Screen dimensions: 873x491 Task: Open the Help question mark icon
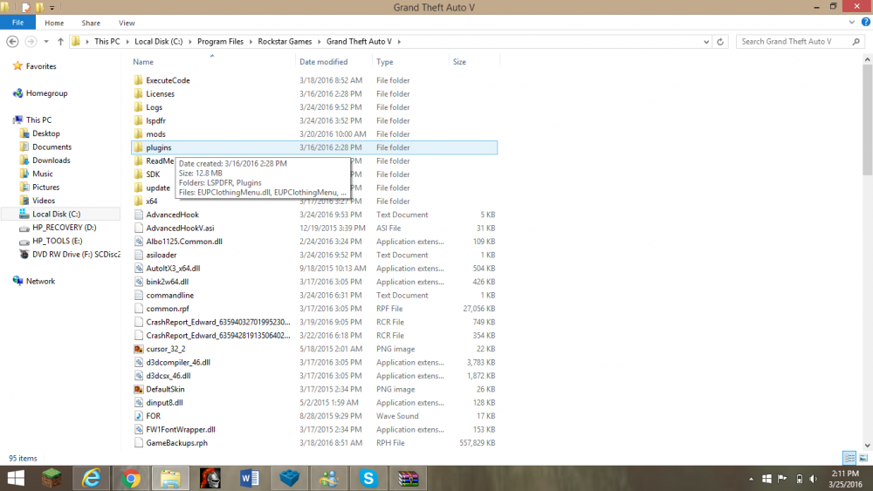(x=865, y=23)
